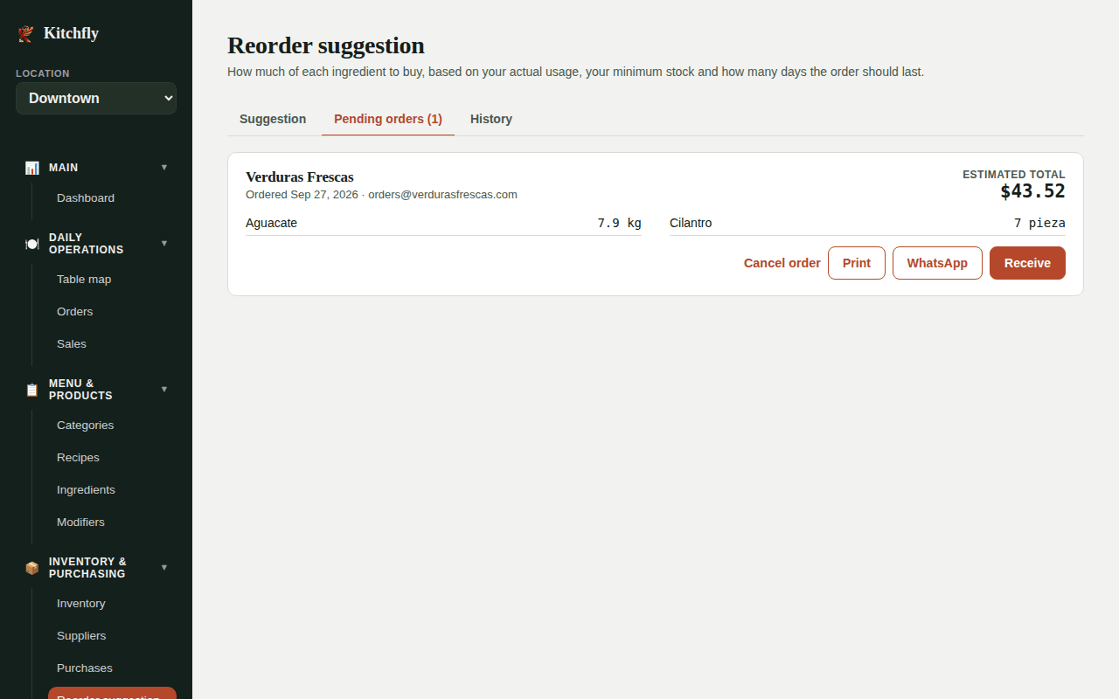Switch to the Suggestion tab
The height and width of the screenshot is (699, 1119).
tap(273, 119)
